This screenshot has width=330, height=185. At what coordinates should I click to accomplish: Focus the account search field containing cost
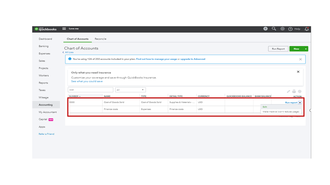click(x=91, y=90)
